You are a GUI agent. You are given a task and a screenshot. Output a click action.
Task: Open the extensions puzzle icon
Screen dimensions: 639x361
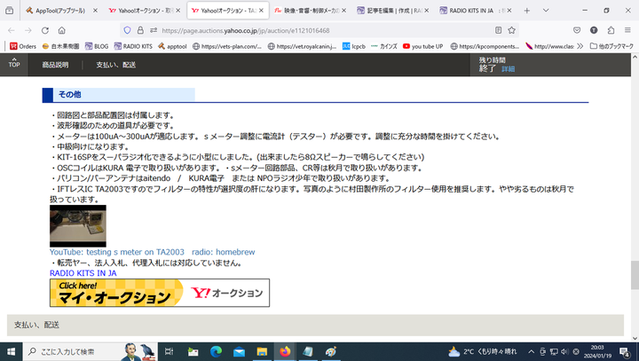pyautogui.click(x=611, y=30)
